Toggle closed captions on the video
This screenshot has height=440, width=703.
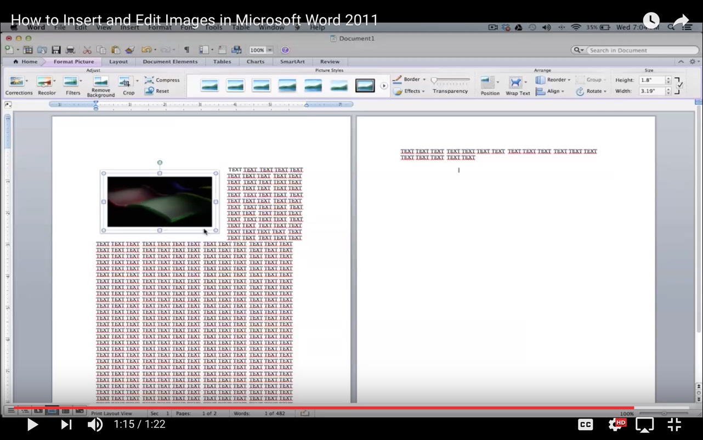click(x=585, y=424)
